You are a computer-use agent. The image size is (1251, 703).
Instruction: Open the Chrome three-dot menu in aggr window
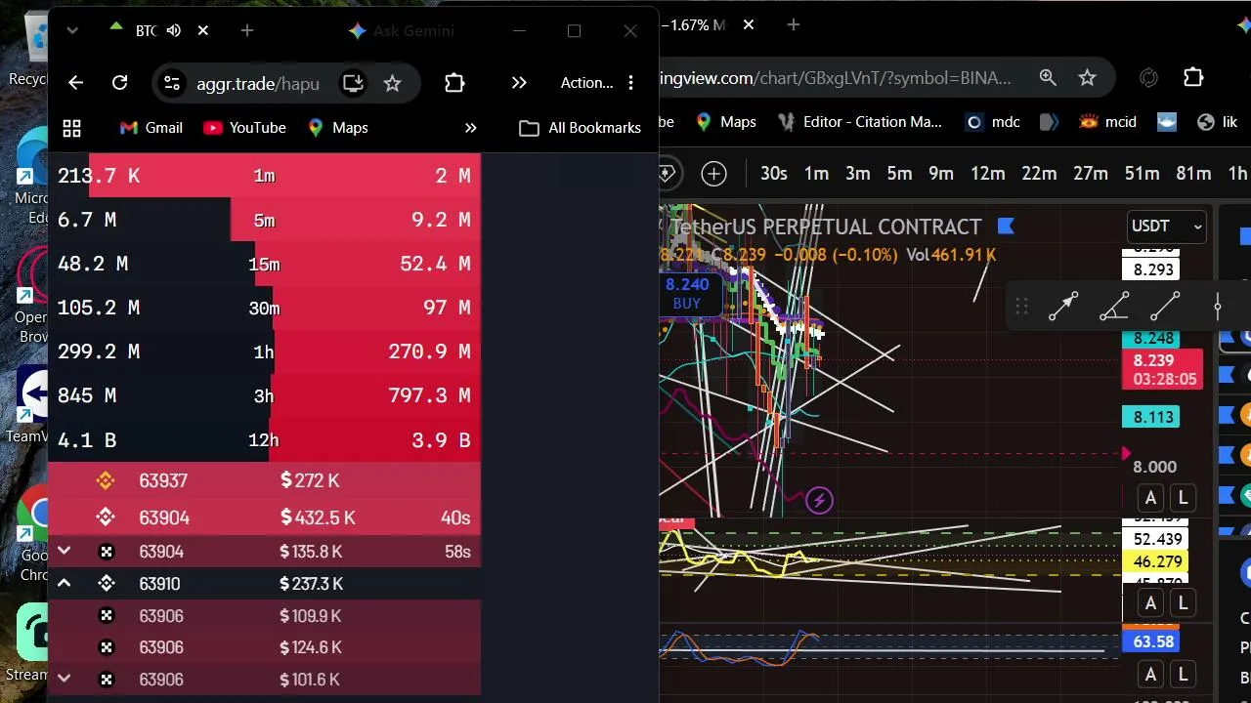631,83
